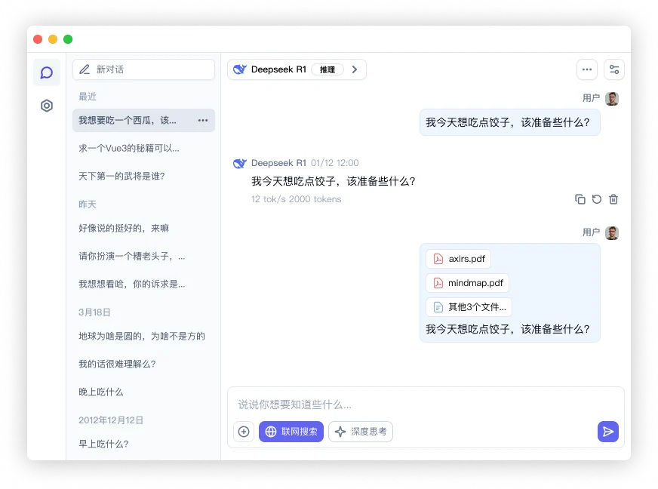This screenshot has height=489, width=658.
Task: Send message via paper plane icon
Action: pyautogui.click(x=608, y=432)
